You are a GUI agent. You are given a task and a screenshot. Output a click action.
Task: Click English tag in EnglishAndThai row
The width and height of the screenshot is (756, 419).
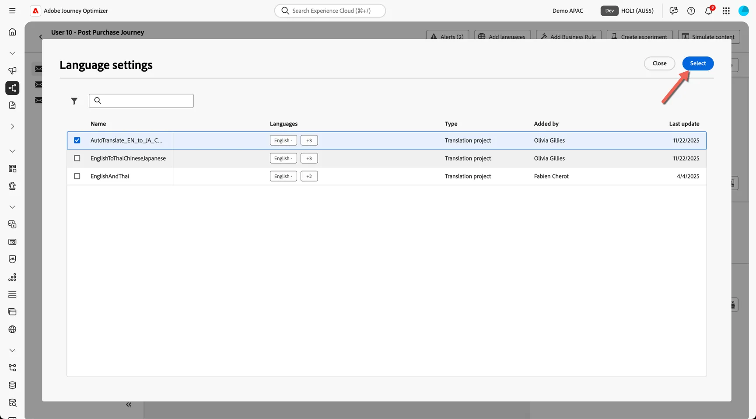pyautogui.click(x=283, y=176)
